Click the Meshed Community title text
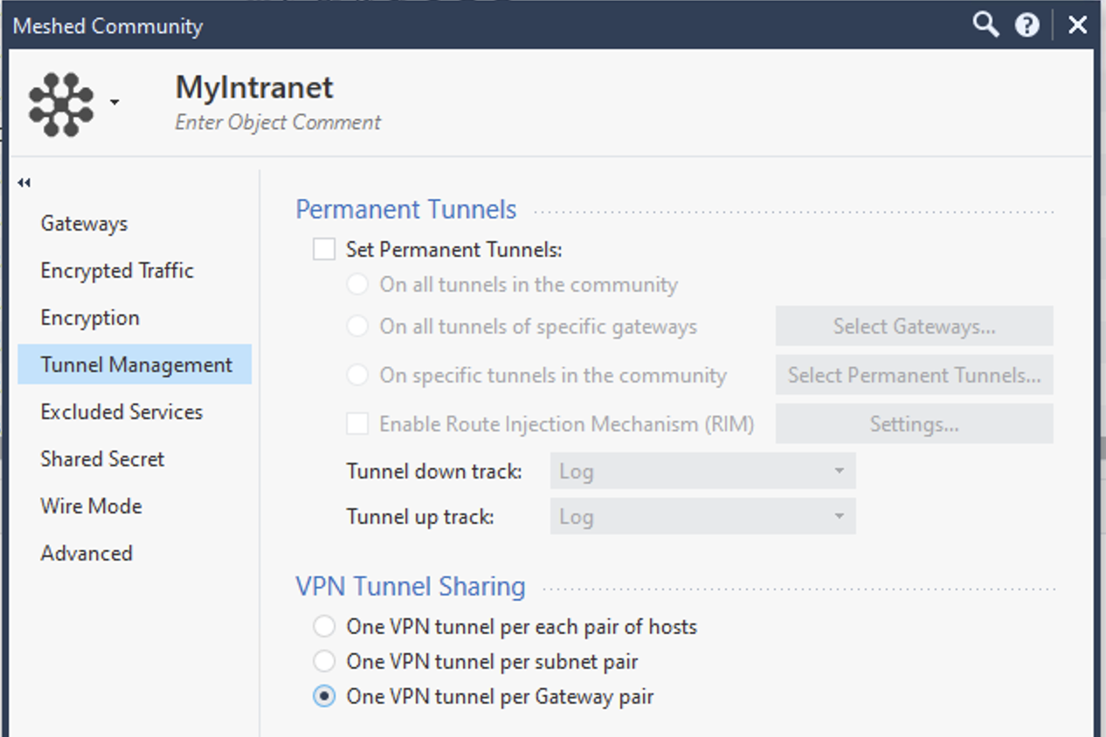The image size is (1106, 737). (x=107, y=26)
